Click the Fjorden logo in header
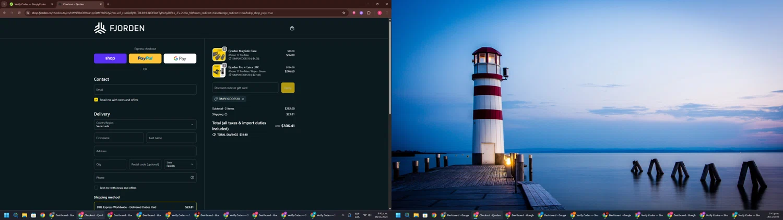This screenshot has width=783, height=220. click(119, 28)
